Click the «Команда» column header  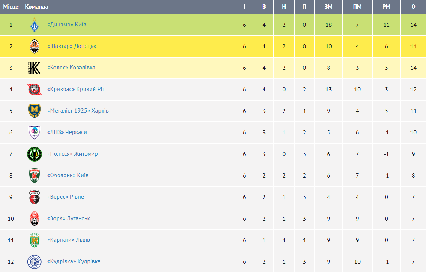point(36,7)
